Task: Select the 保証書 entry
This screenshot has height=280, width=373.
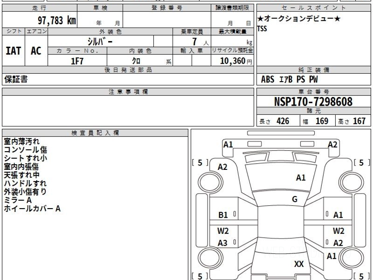Action: pyautogui.click(x=16, y=79)
